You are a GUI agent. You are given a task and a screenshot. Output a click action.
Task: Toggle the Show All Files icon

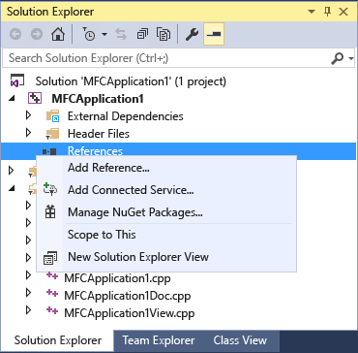click(x=164, y=34)
